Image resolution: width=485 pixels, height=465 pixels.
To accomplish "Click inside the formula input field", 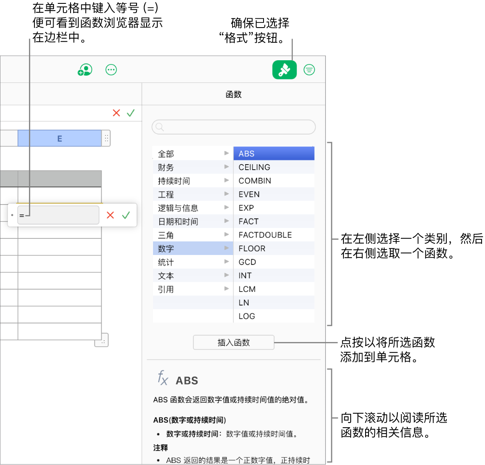I will pos(58,215).
